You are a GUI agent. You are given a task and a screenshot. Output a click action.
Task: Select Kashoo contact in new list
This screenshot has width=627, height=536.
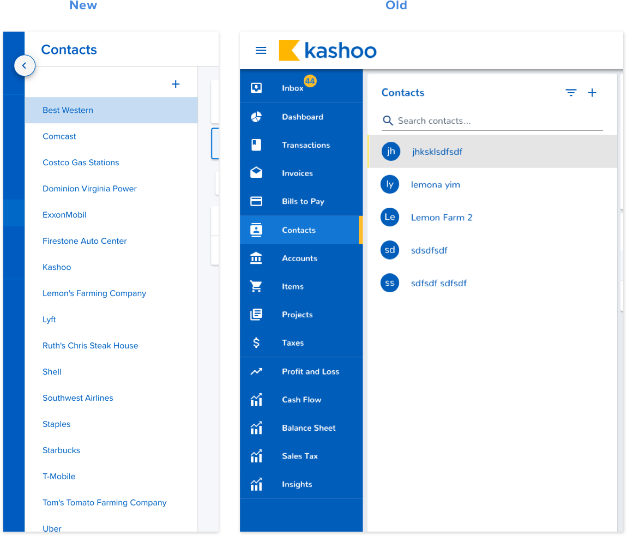tap(111, 267)
